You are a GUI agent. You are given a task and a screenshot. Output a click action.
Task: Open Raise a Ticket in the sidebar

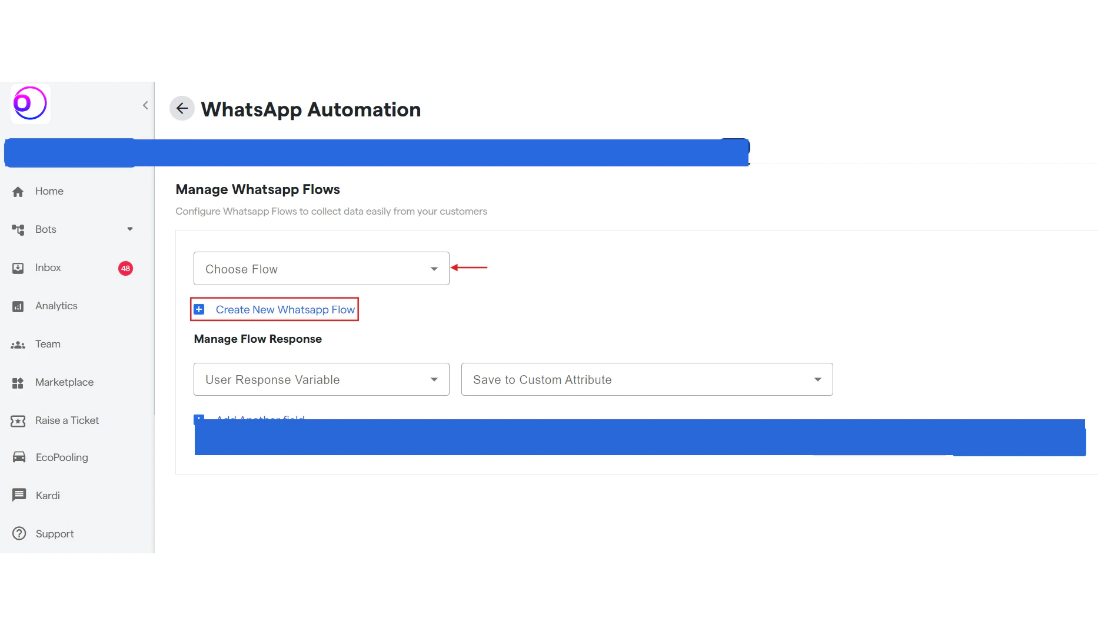tap(67, 420)
